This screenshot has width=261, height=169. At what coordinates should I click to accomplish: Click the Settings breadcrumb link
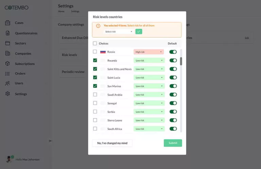[75, 11]
